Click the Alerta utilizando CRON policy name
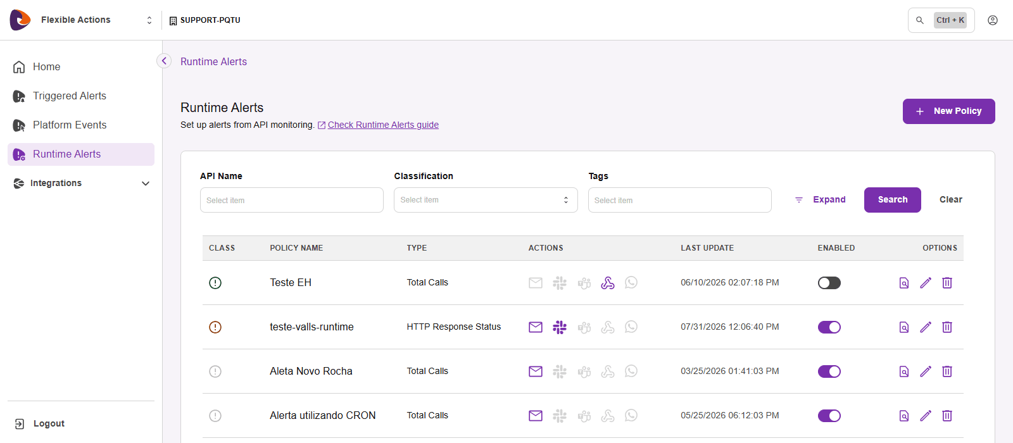This screenshot has width=1013, height=443. pos(323,416)
